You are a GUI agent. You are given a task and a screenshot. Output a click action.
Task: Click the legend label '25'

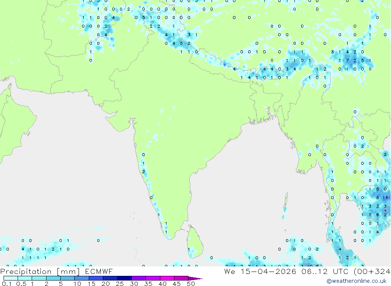[x=120, y=284]
